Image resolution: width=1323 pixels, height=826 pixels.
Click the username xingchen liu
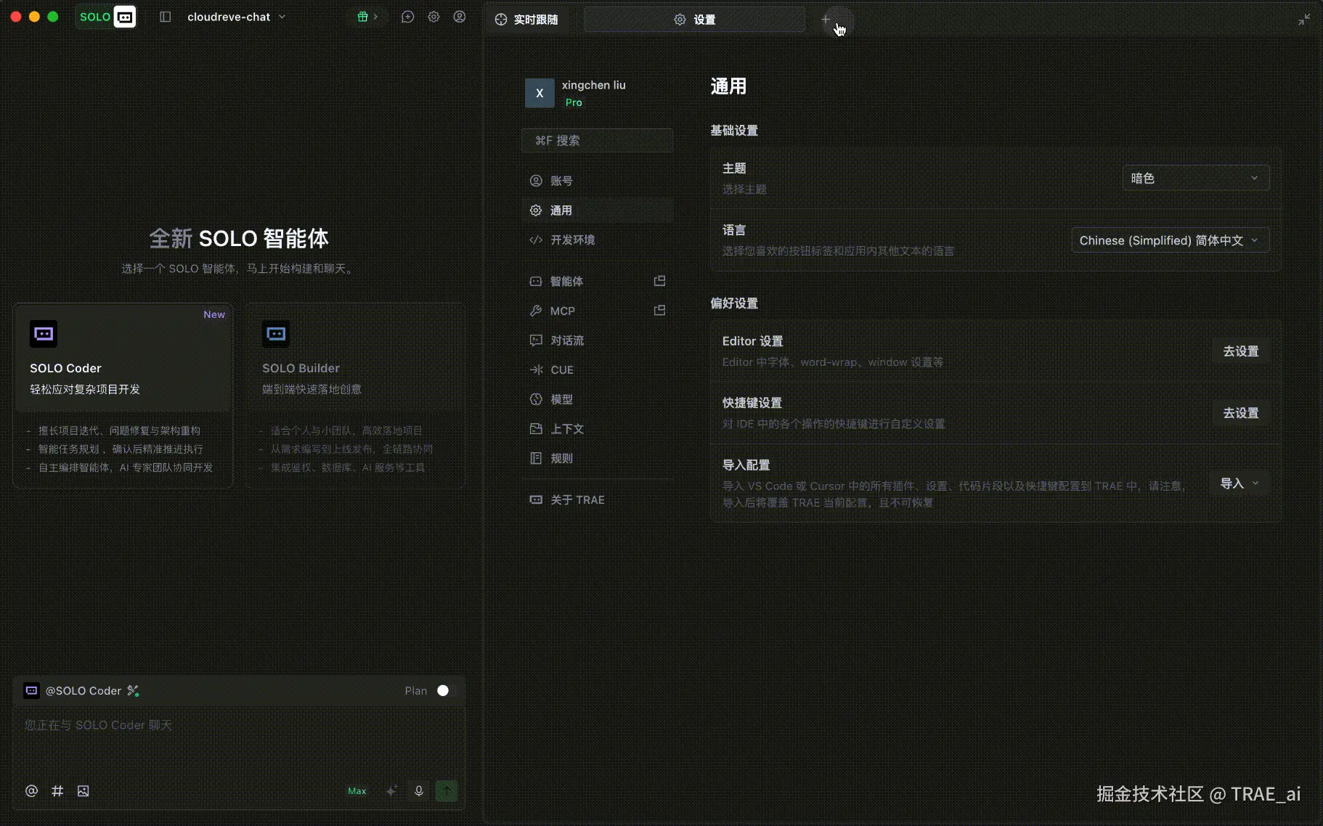point(593,85)
